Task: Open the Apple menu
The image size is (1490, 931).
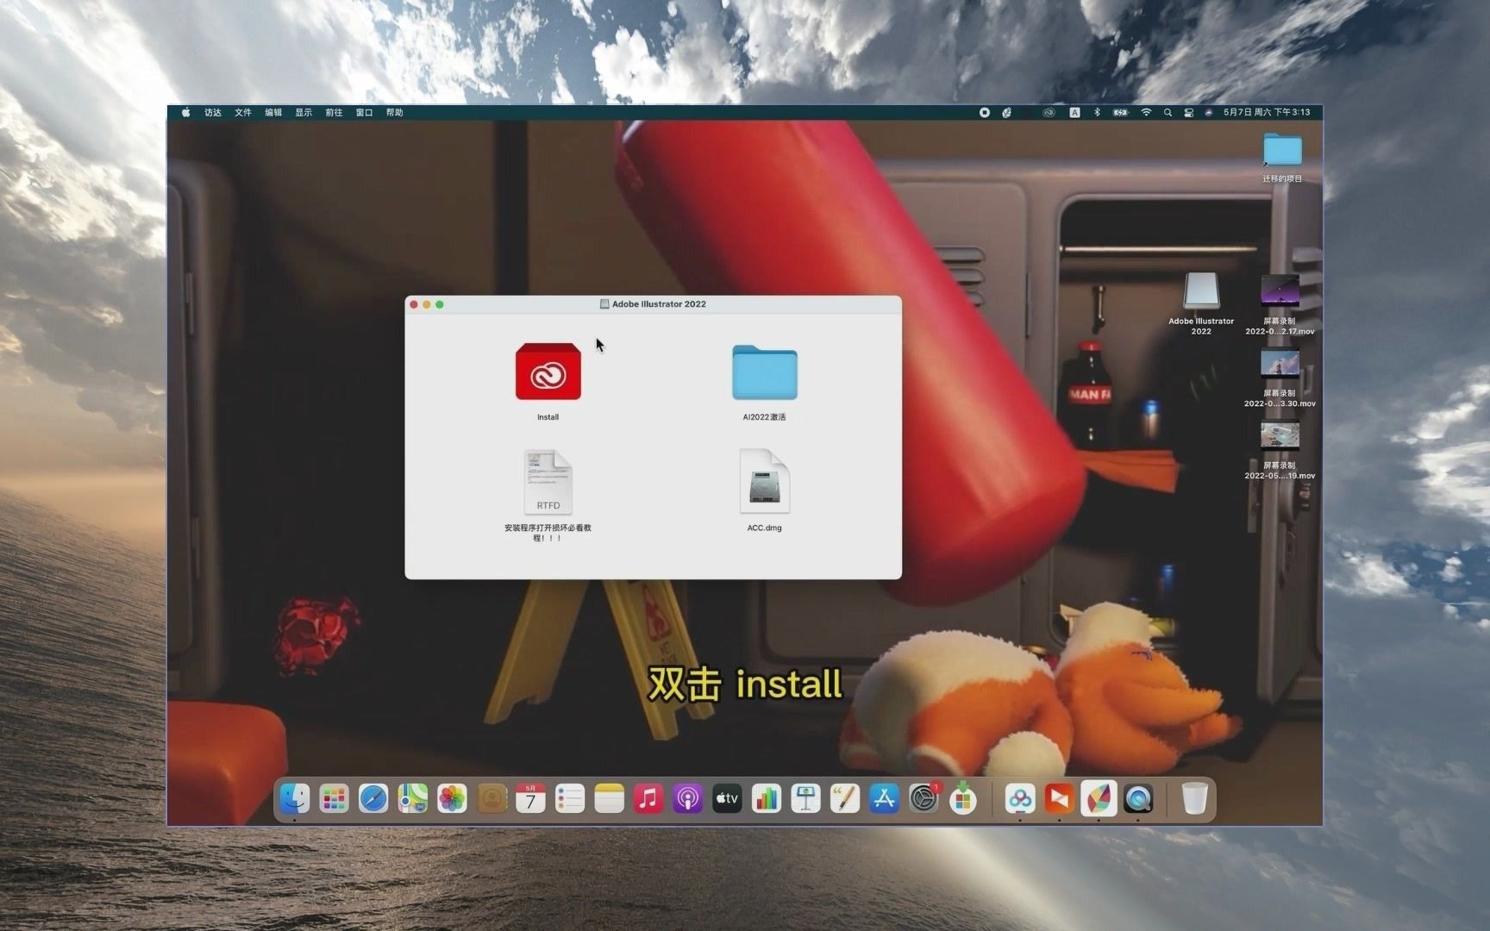Action: pyautogui.click(x=185, y=112)
